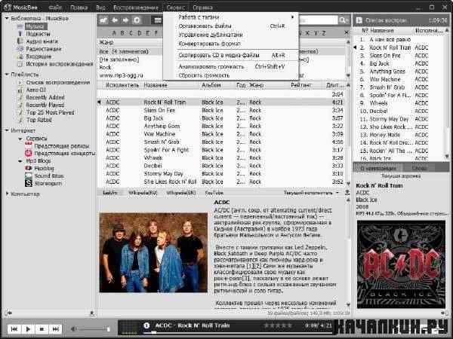Open the Recently Added playlist
453x339 pixels.
(x=45, y=97)
